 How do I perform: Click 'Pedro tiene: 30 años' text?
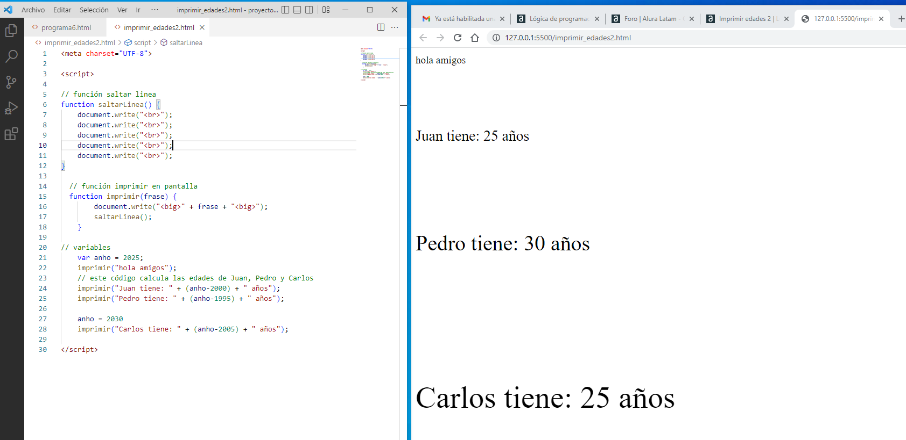[502, 243]
